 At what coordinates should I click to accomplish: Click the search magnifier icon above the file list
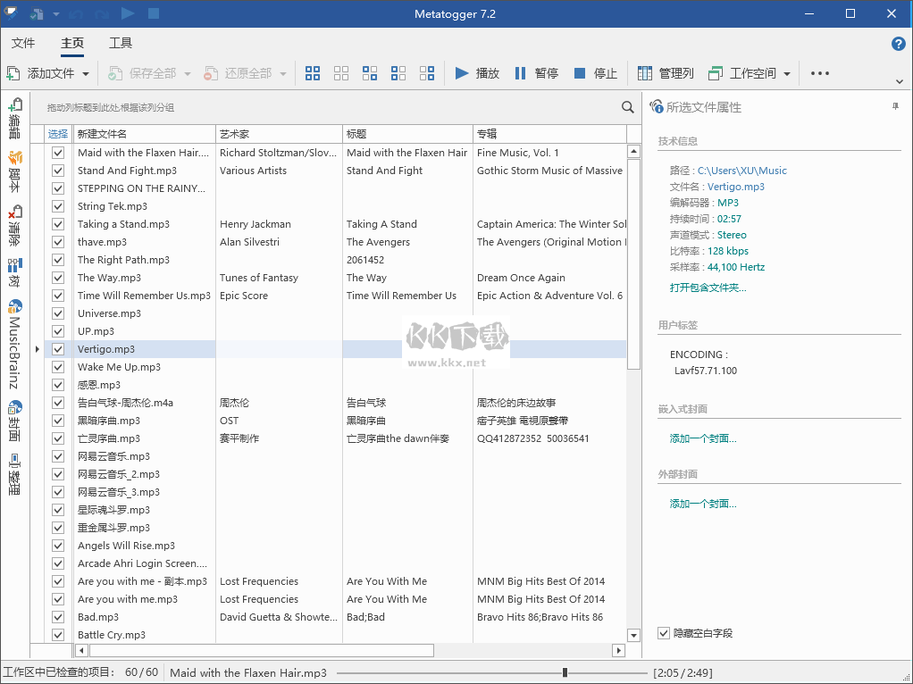click(628, 107)
